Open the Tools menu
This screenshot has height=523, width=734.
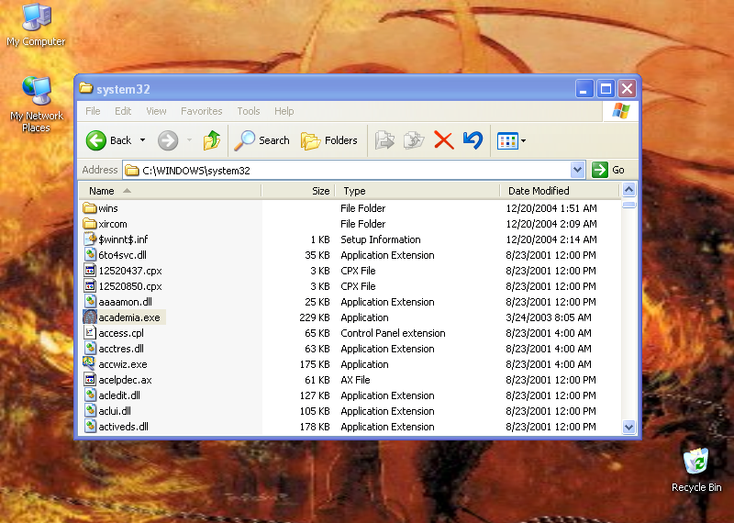(248, 111)
